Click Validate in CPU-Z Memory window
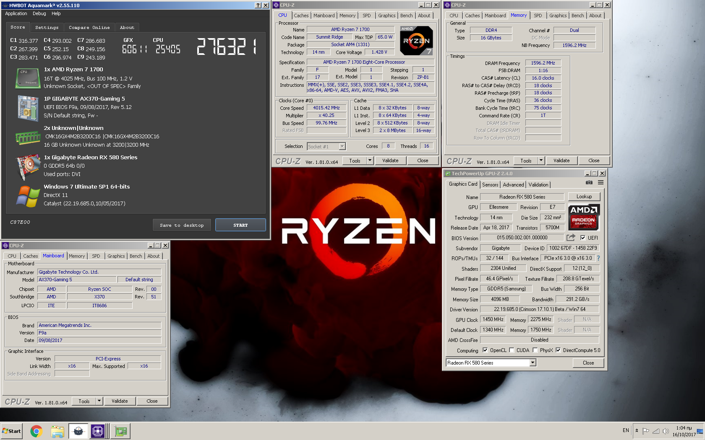The height and width of the screenshot is (440, 705). tap(561, 160)
